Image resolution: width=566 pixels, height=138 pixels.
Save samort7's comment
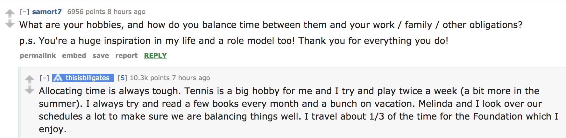101,56
